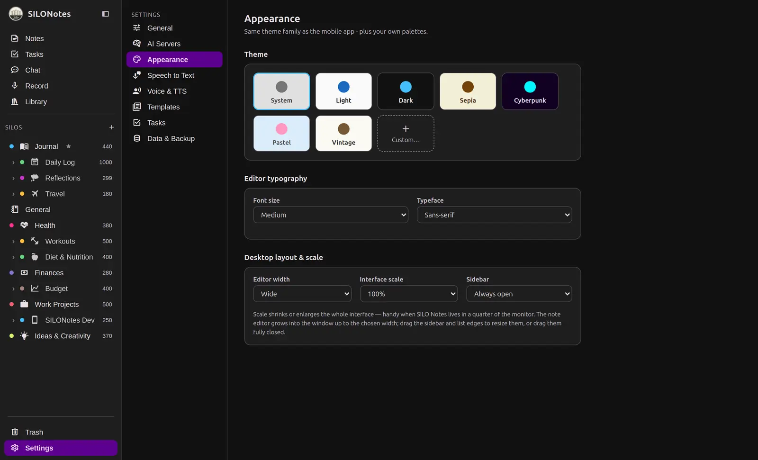Expand the Daily Log silo chevron
The width and height of the screenshot is (758, 460).
coord(13,162)
